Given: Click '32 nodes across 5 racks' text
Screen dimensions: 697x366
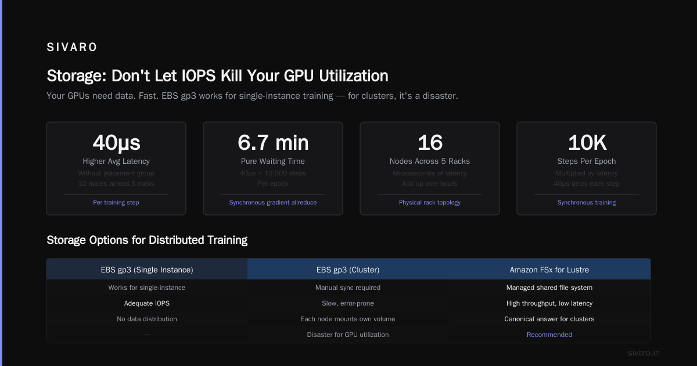Looking at the screenshot, I should pos(116,184).
